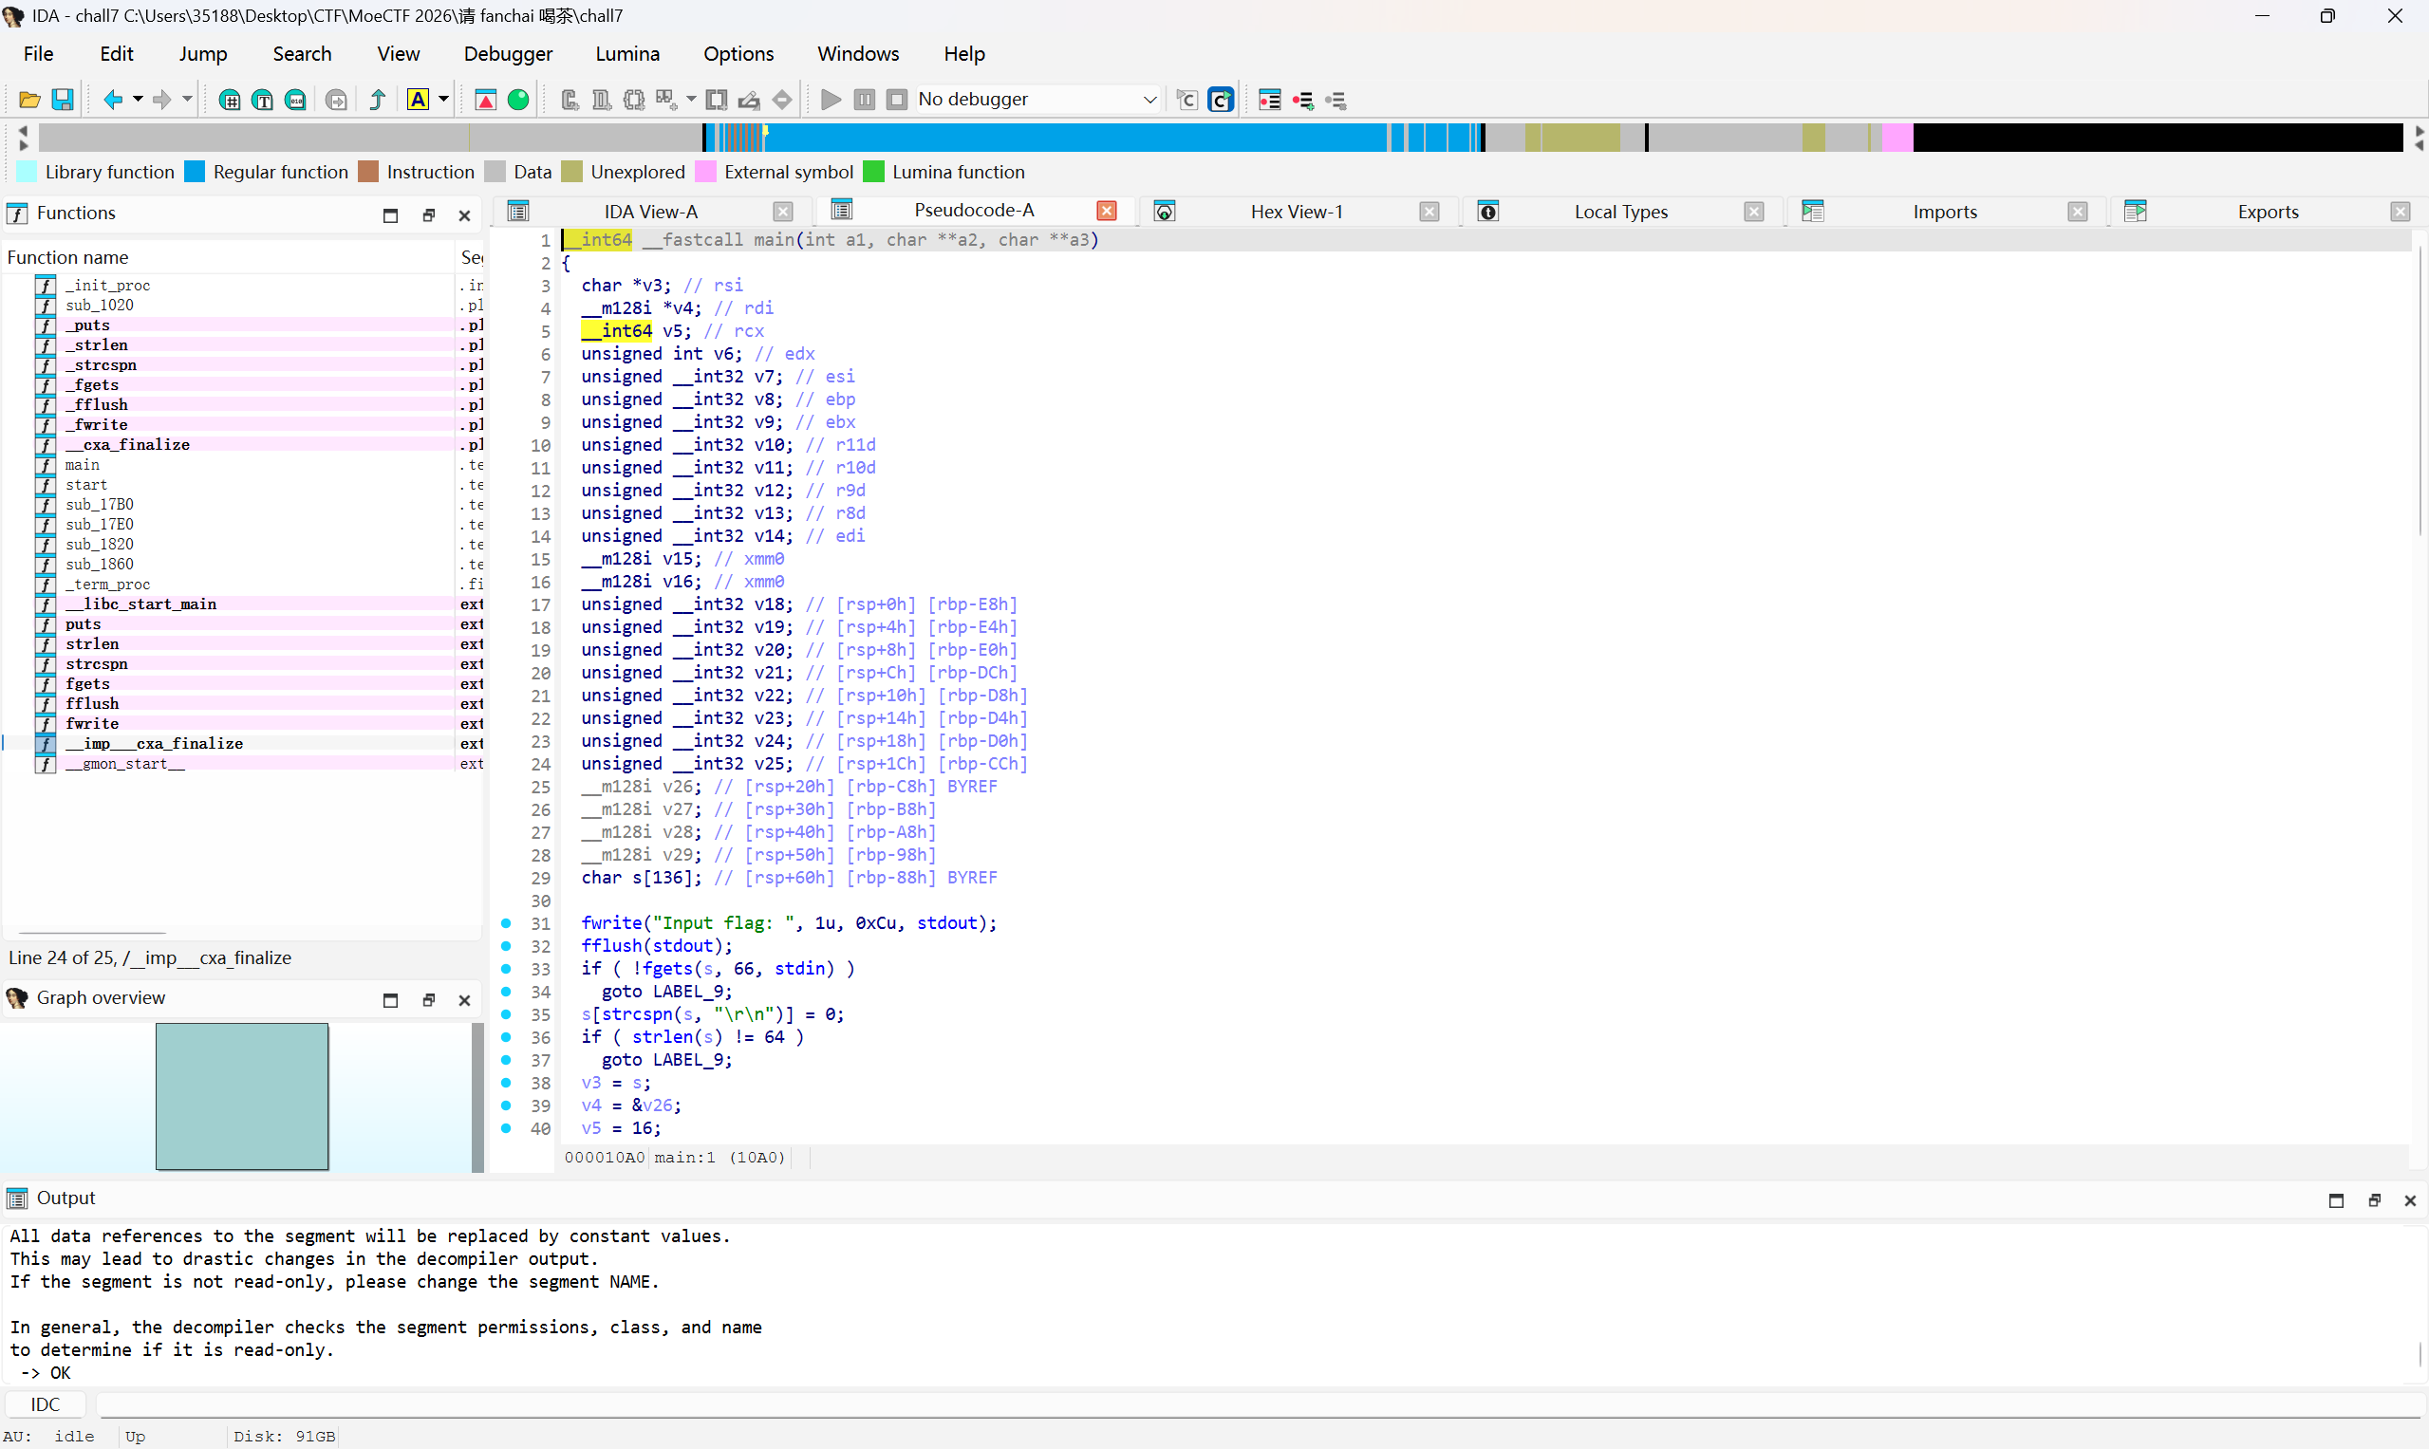Screen dimensions: 2429x1449
Task: Switch to the Local Types tab
Action: (1620, 212)
